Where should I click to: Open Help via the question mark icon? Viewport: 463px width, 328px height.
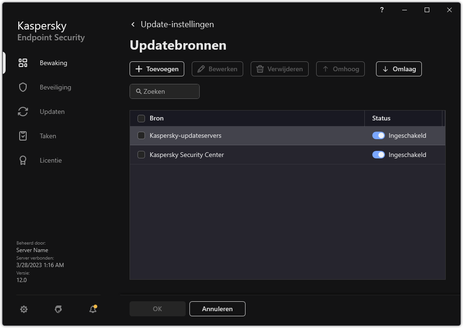[382, 10]
